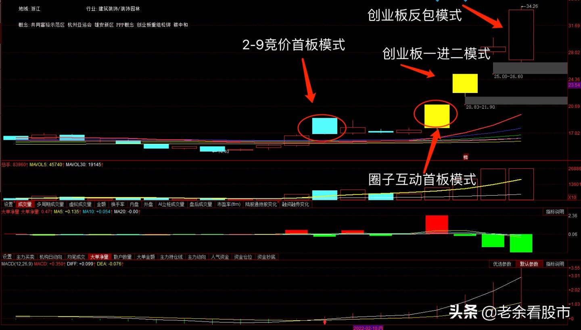Image resolution: width=581 pixels, height=330 pixels.
Task: Click the red arrow marker on MACD axis
Action: click(325, 321)
